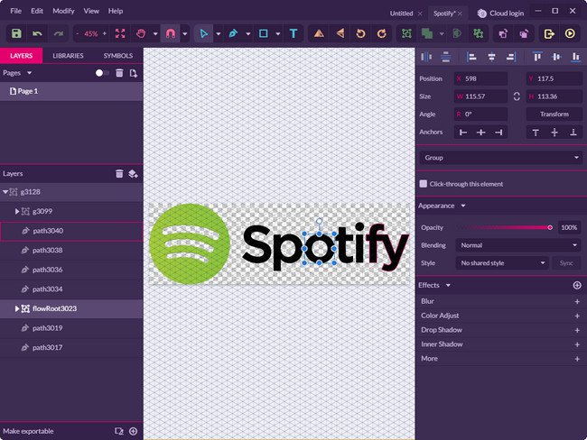The image size is (587, 440).
Task: Align selection to left edges
Action: 471,57
